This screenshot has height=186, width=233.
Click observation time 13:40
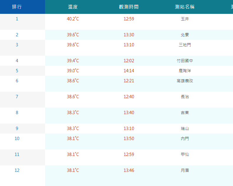(129, 112)
